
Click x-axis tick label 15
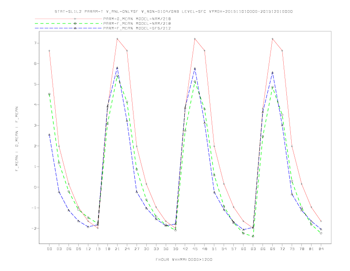(98, 249)
